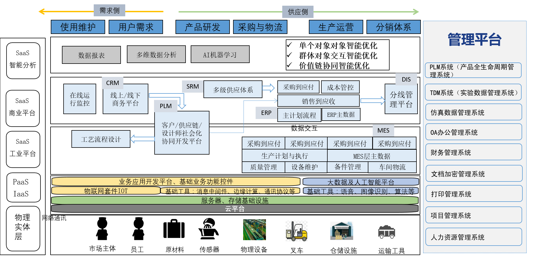
Task: Open OA办公管理系统 entry
Action: (474, 132)
